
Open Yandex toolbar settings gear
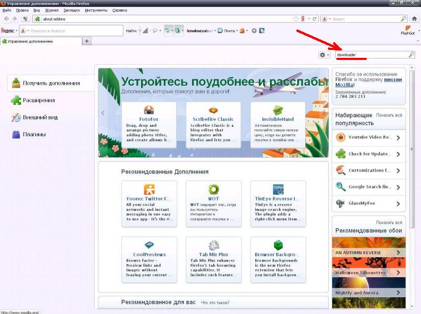254,31
